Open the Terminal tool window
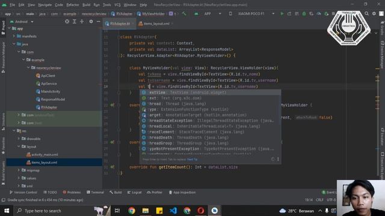The image size is (385, 216). 95,193
